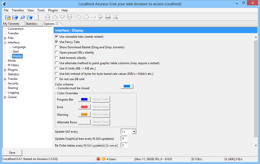This screenshot has height=164, width=260.
Task: Reset the Warning color
Action: [101, 114]
